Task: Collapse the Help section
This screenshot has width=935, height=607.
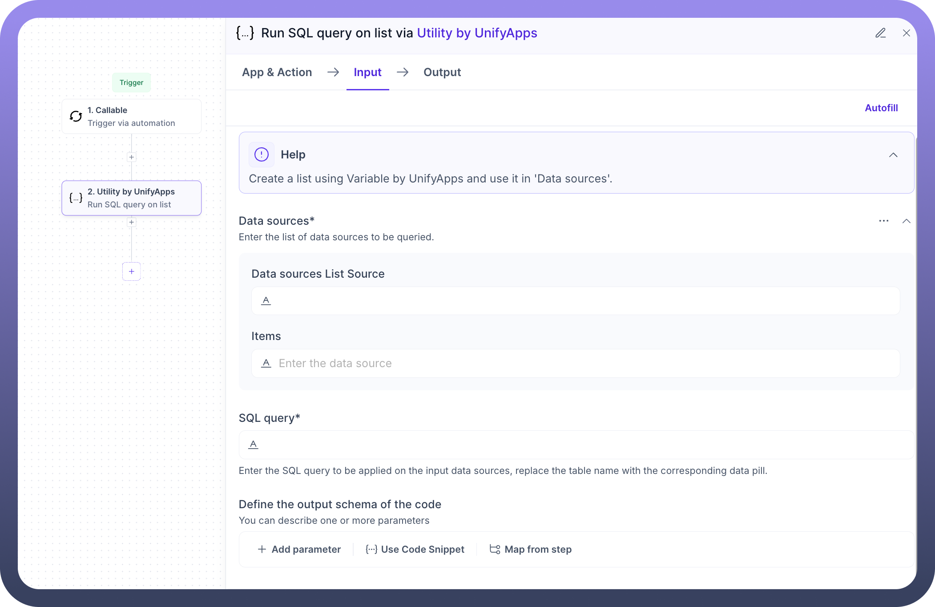Action: (893, 155)
